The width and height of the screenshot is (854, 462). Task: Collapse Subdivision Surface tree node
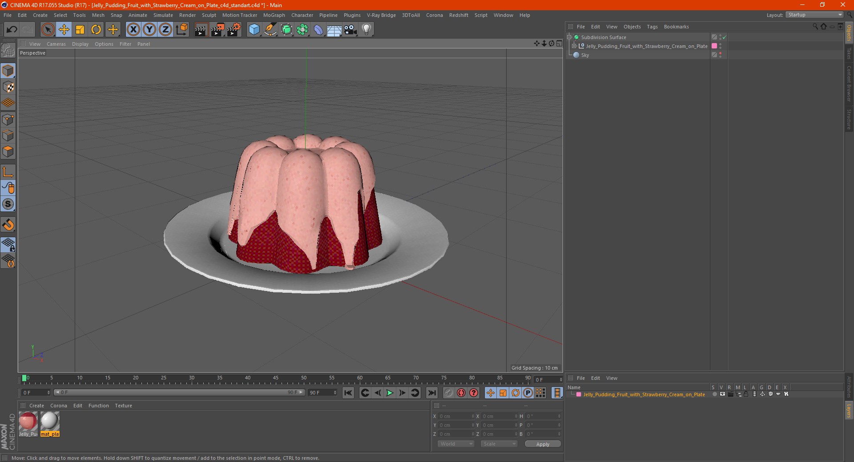[x=569, y=37]
